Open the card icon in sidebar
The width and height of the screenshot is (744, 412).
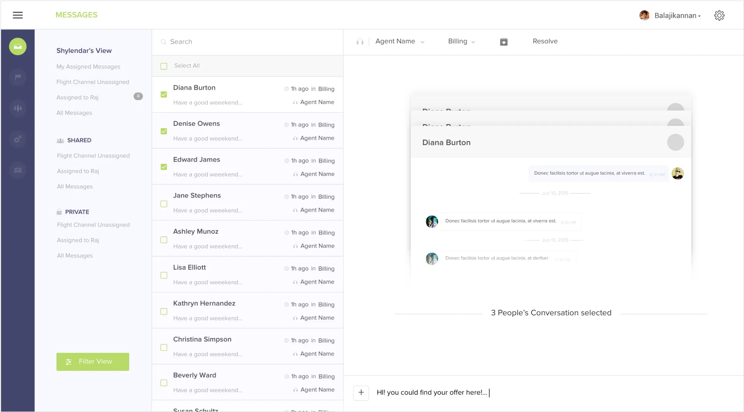[18, 170]
